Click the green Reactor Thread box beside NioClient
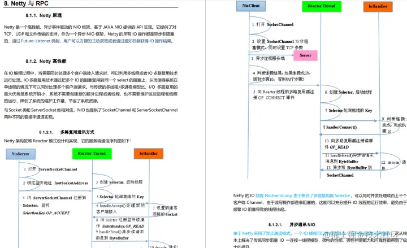 322,6
